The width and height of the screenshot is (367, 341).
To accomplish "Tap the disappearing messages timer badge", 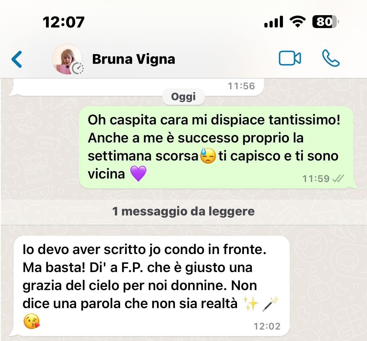I will 77,69.
